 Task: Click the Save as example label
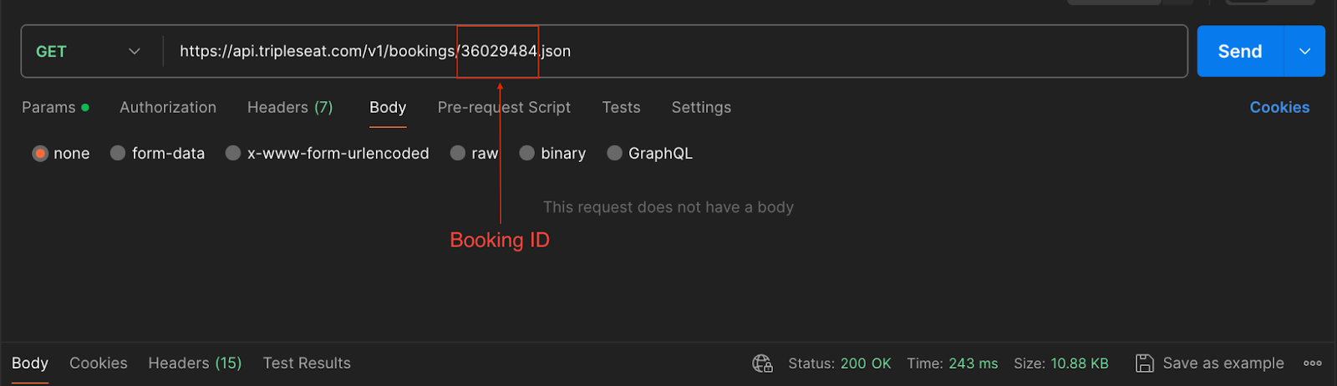1223,363
